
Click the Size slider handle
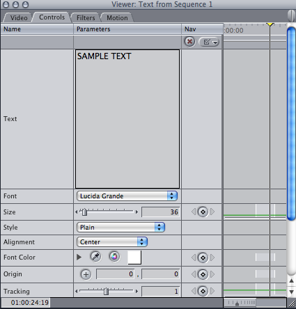[x=84, y=212]
